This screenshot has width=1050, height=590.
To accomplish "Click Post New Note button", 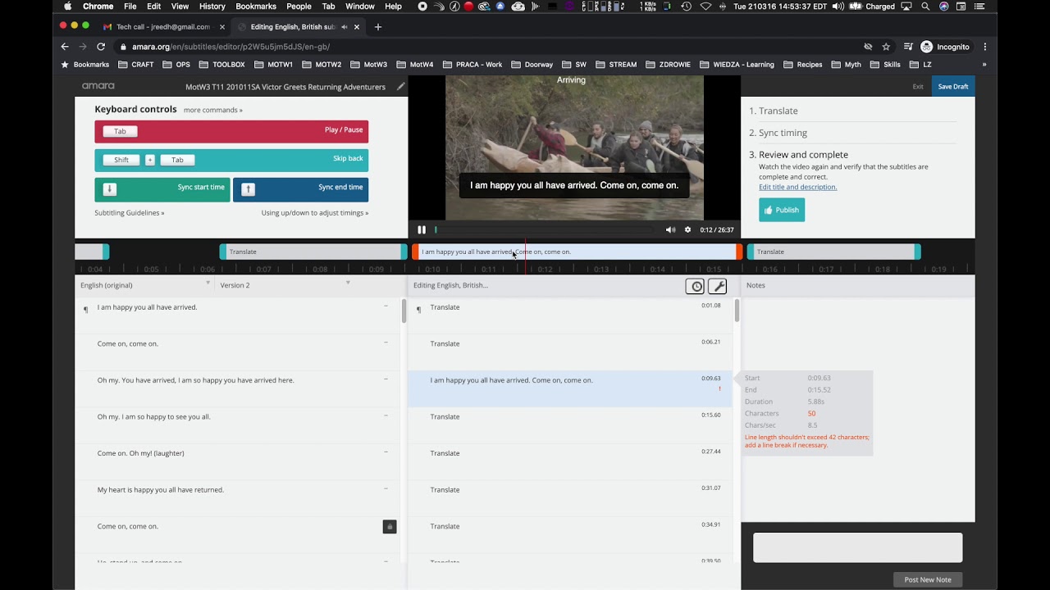I will coord(928,579).
